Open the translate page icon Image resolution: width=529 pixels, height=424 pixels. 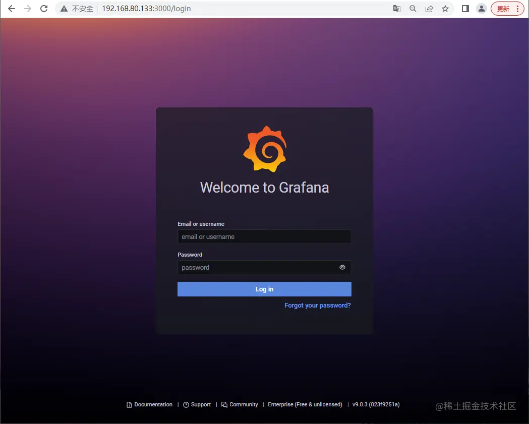(397, 9)
